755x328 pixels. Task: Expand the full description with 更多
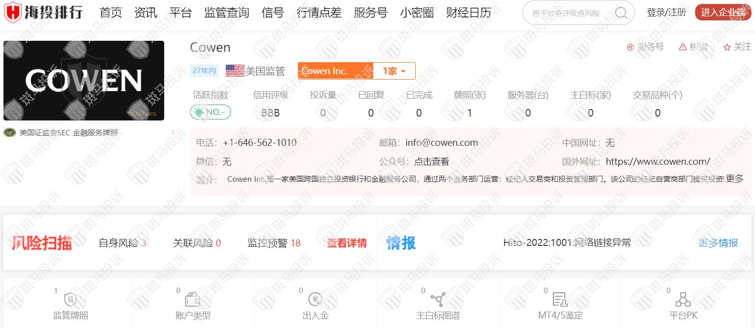[735, 179]
